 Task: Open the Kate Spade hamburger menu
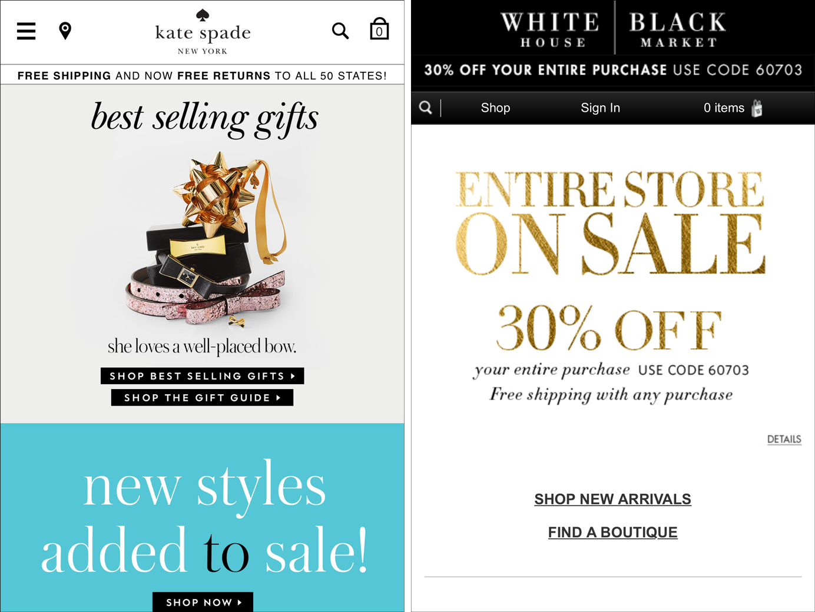click(26, 31)
